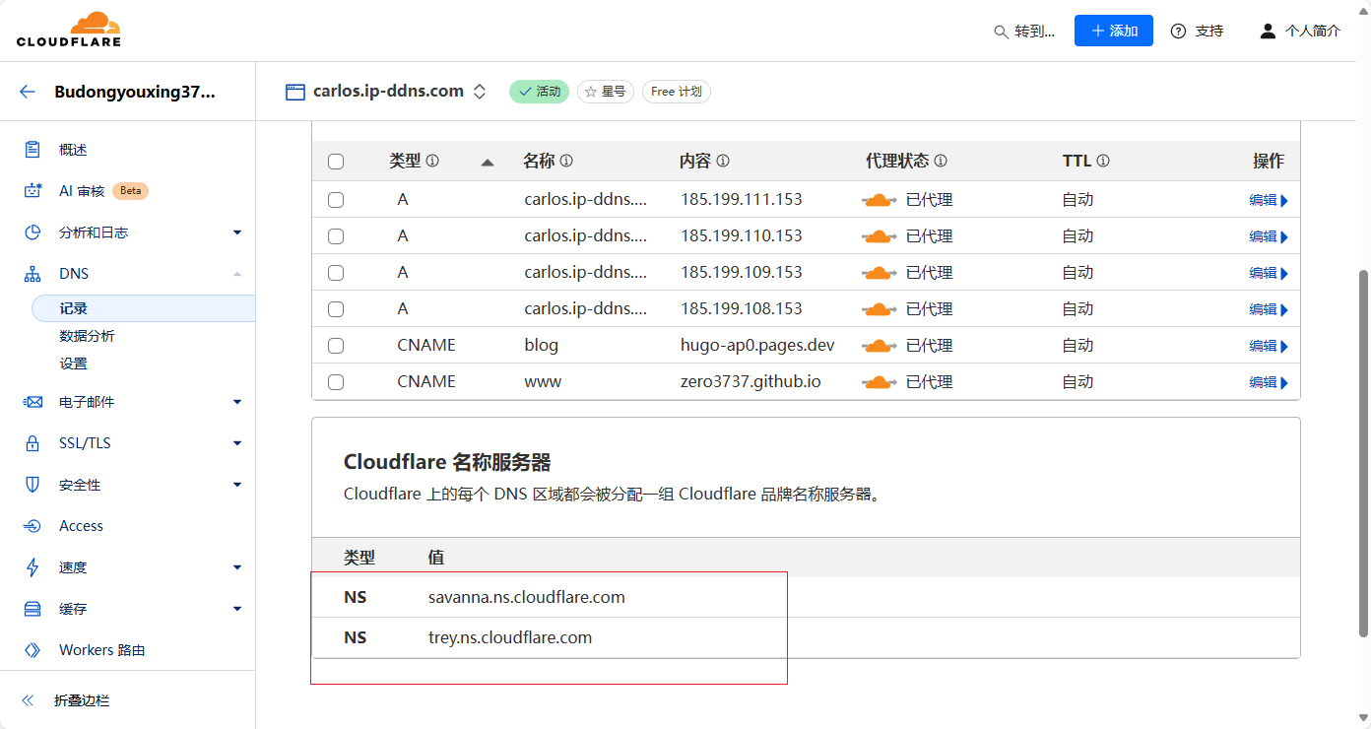Screen dimensions: 1371x729
Task: Open the Workers 路由 menu item
Action: point(101,650)
